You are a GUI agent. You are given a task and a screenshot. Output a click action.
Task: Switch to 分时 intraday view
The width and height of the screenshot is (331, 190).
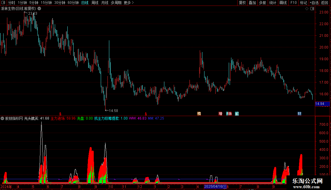tap(12, 3)
